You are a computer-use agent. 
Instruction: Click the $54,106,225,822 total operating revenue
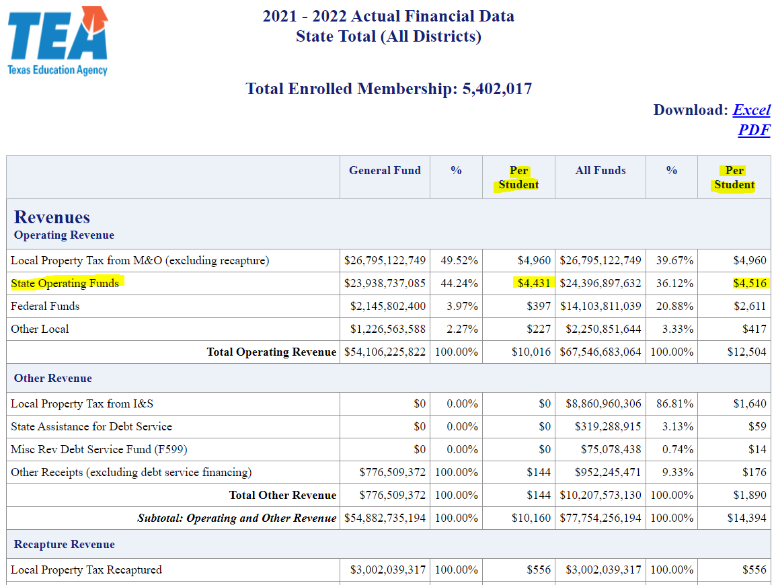click(x=385, y=352)
